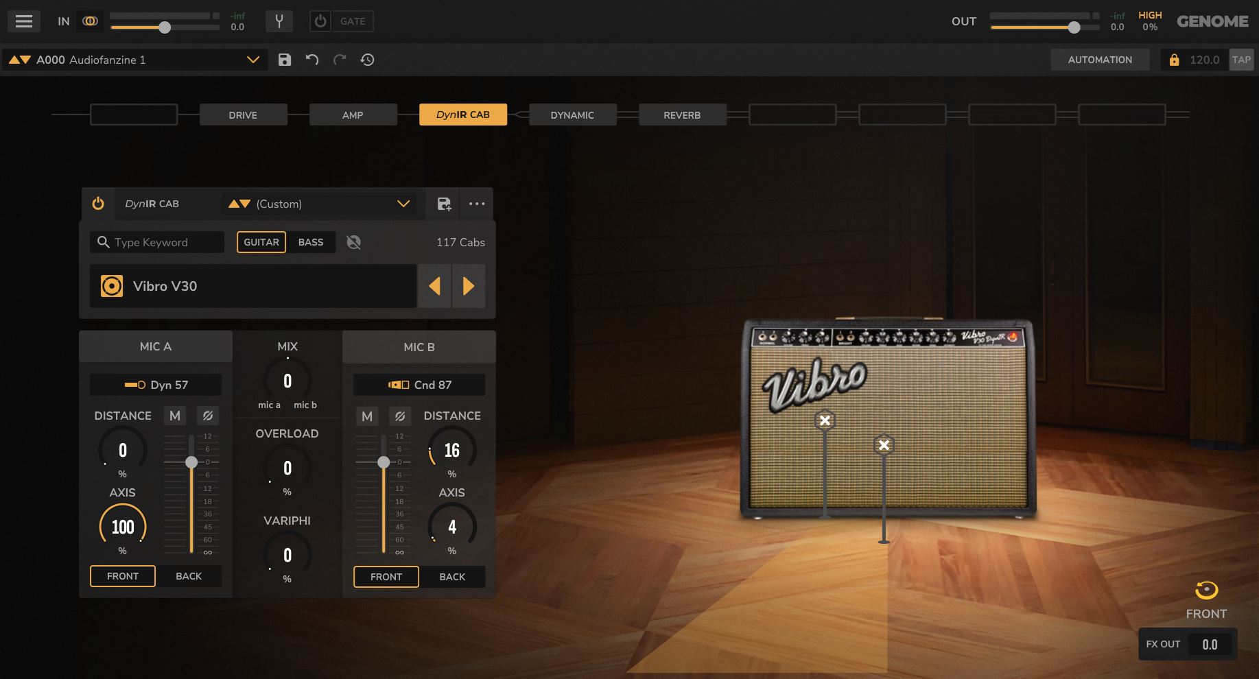The image size is (1259, 679).
Task: Set MIC B to FRONT position
Action: (x=386, y=577)
